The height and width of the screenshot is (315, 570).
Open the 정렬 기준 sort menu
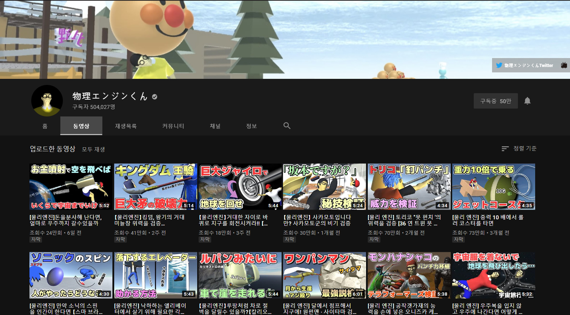tap(519, 148)
